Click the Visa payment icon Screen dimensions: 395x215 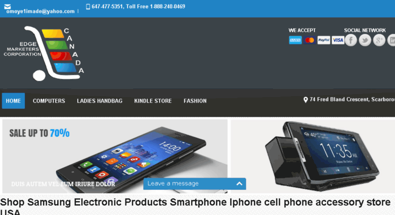pyautogui.click(x=338, y=40)
